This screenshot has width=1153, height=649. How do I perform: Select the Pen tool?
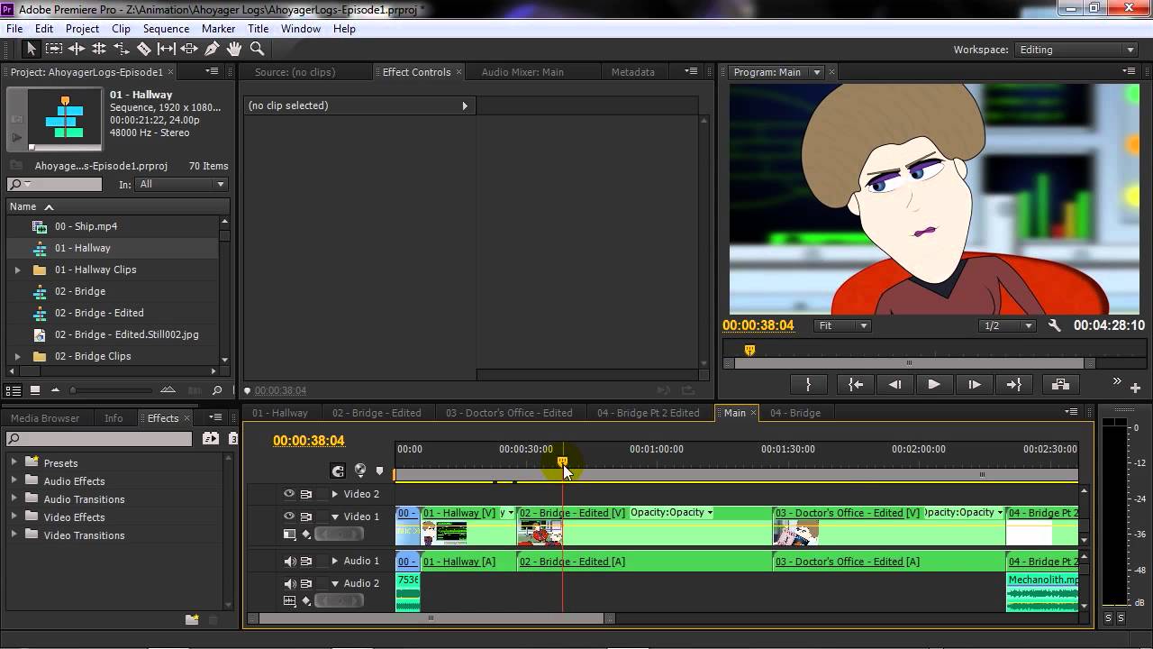click(x=212, y=49)
